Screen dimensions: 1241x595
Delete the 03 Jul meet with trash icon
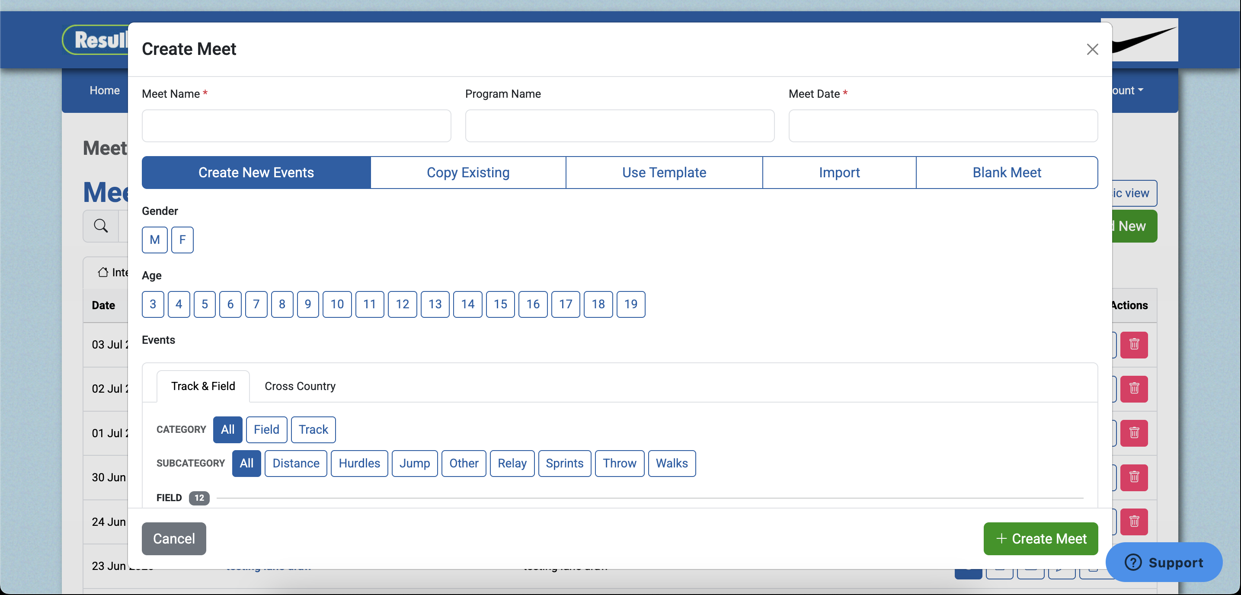[x=1134, y=345]
